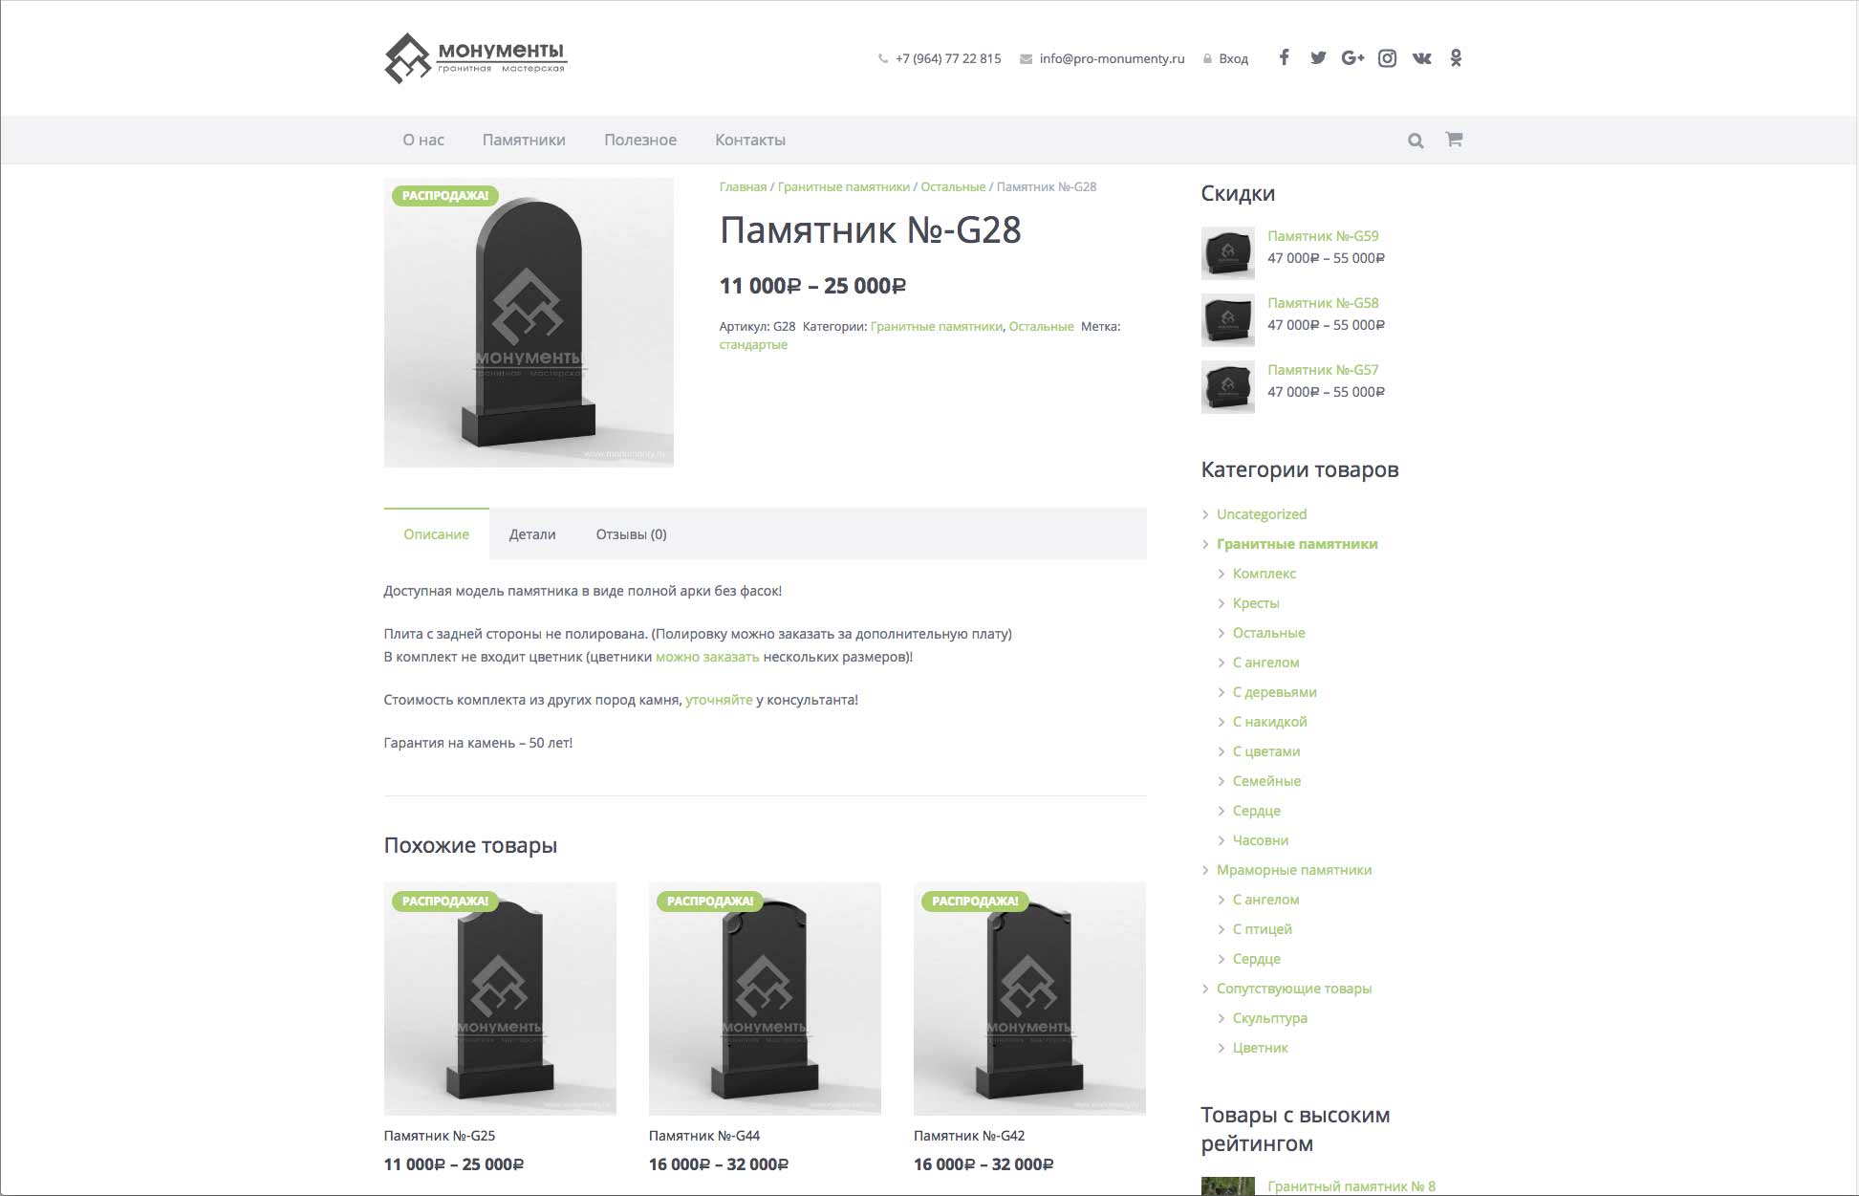Expand Сопутствующие товары category chevron
Viewport: 1859px width, 1196px height.
pos(1205,989)
